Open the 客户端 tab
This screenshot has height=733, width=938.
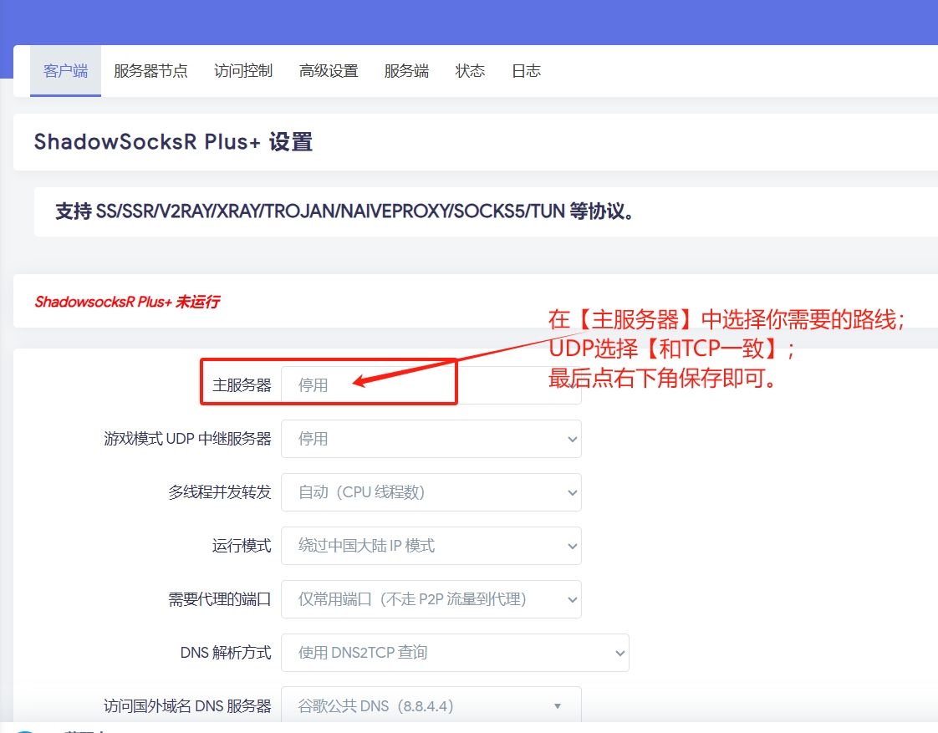click(x=65, y=71)
